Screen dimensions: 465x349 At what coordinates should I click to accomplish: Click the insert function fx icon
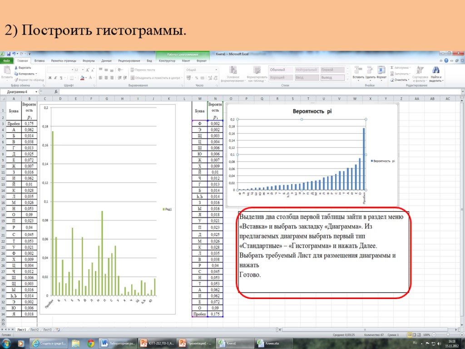tap(56, 92)
